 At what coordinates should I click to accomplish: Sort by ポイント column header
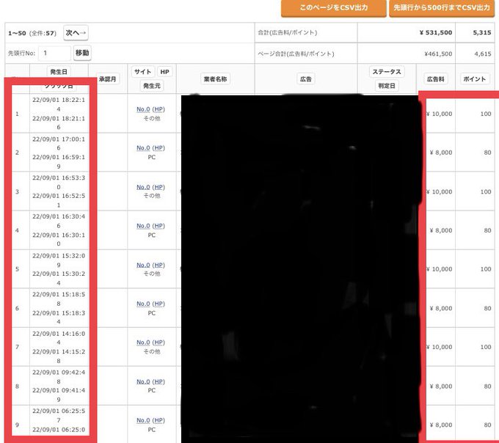point(475,79)
